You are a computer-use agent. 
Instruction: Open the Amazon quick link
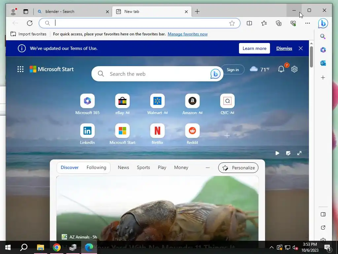click(192, 104)
